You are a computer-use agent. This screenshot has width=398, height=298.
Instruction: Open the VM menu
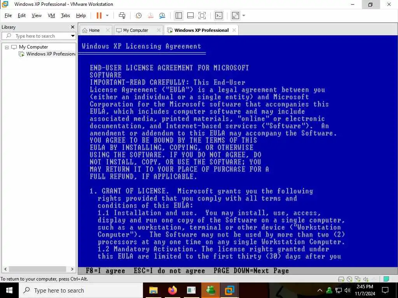point(51,16)
